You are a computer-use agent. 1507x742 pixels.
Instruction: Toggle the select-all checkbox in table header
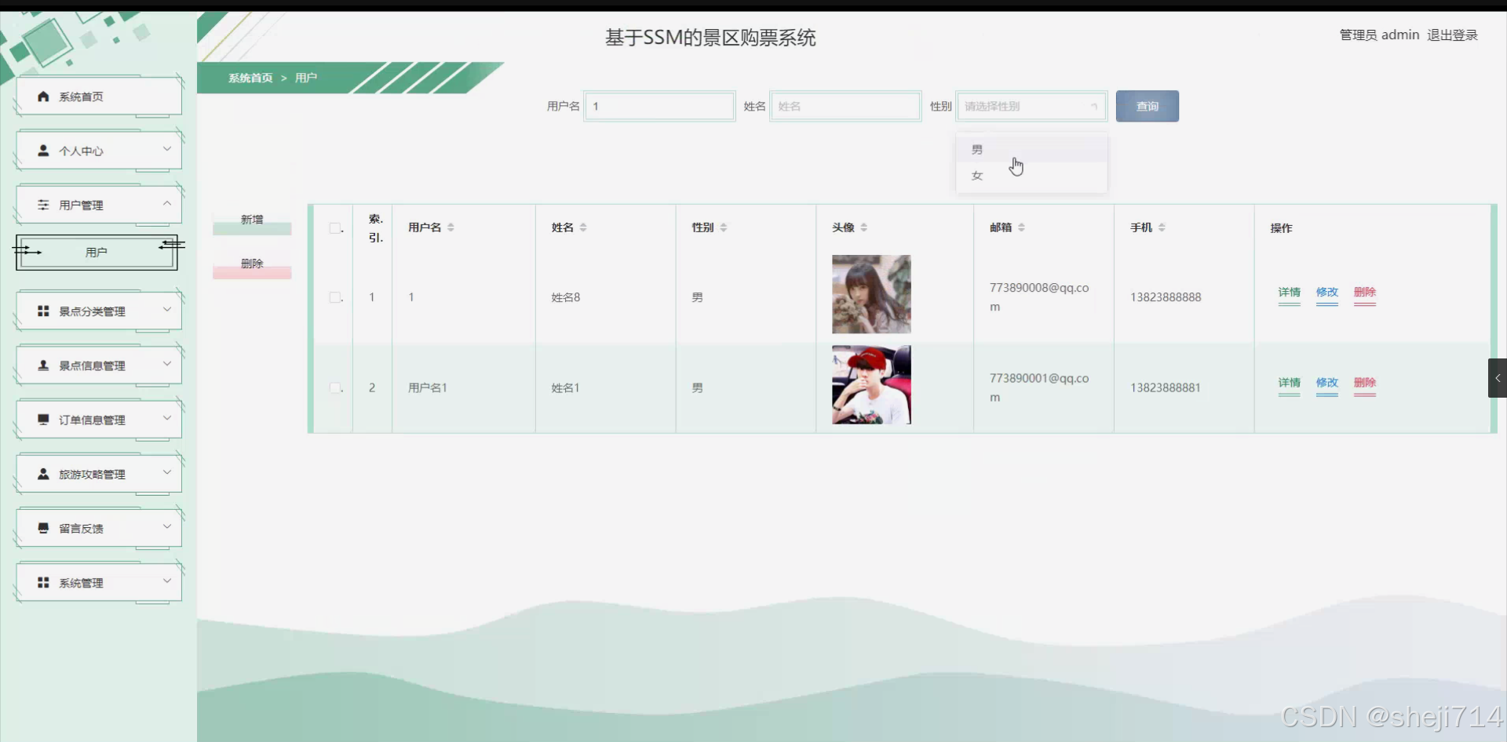point(335,227)
